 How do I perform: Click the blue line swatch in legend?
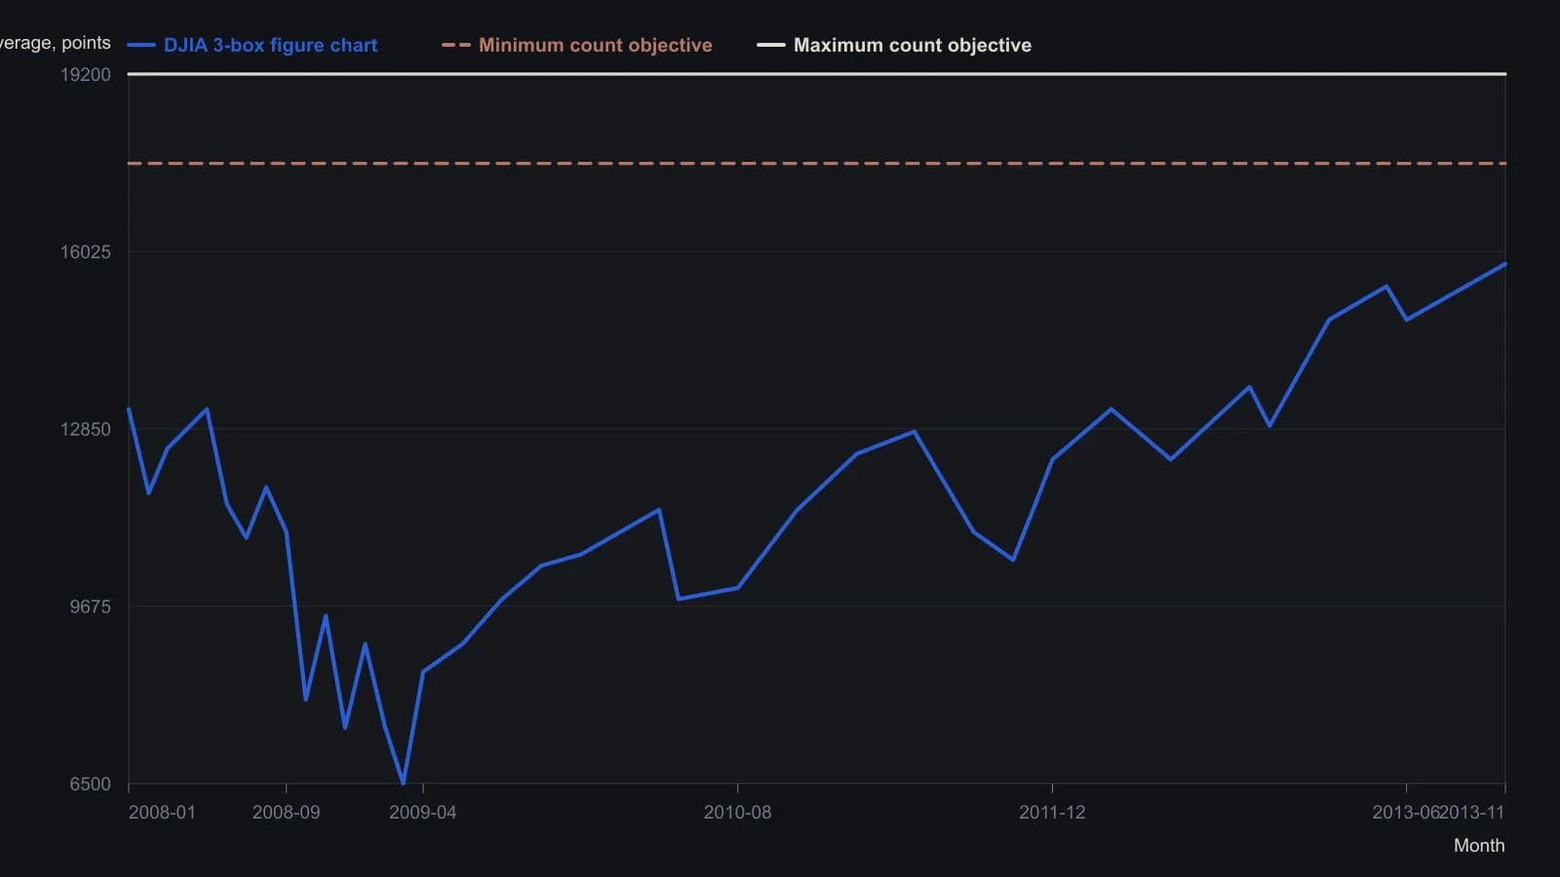141,45
